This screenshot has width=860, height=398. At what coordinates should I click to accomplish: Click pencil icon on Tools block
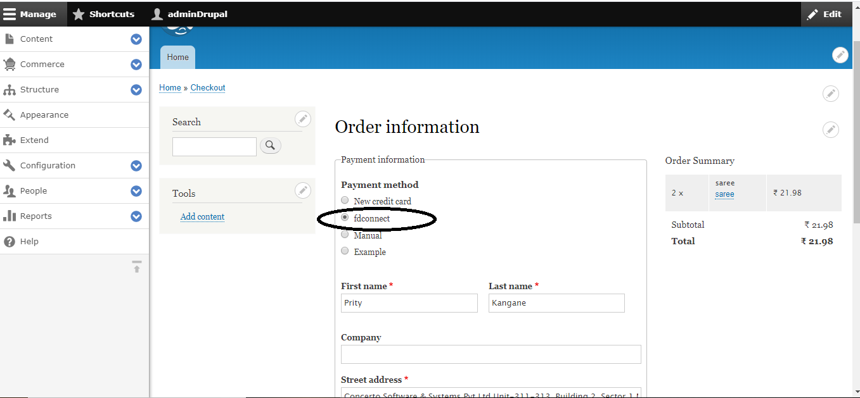pos(303,190)
